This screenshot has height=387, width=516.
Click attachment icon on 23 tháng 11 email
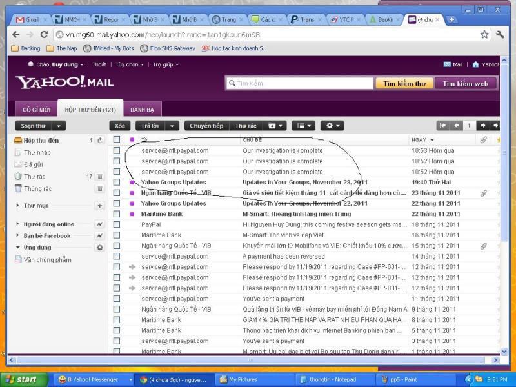pyautogui.click(x=483, y=193)
